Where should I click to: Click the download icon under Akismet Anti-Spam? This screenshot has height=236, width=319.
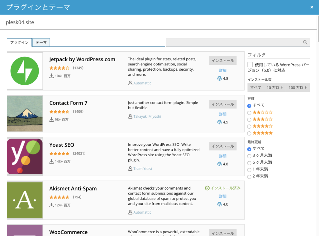[51, 205]
